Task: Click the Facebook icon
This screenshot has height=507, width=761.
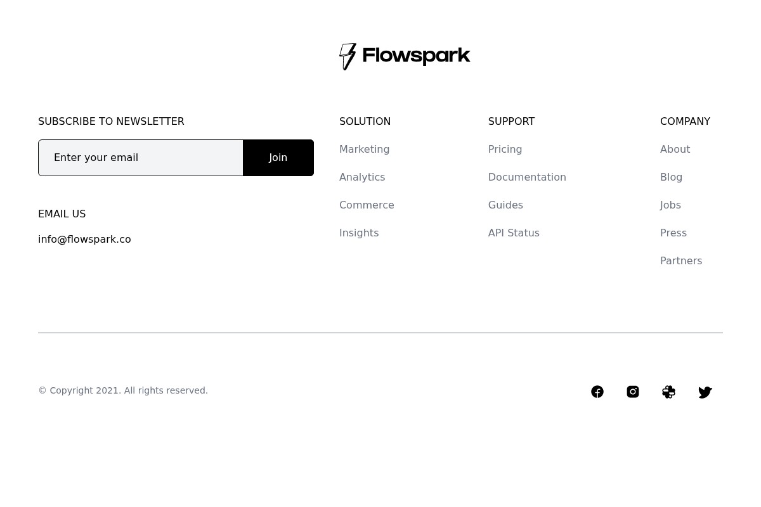Action: pos(597,392)
